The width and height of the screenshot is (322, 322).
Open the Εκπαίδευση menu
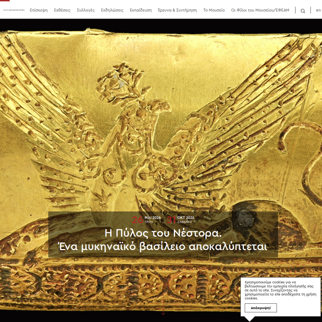[141, 10]
